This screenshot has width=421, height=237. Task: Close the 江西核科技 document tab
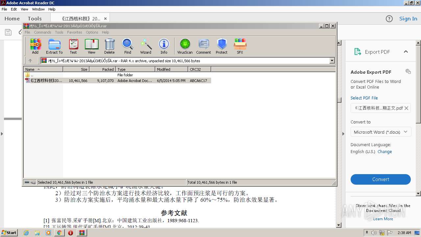tap(105, 19)
